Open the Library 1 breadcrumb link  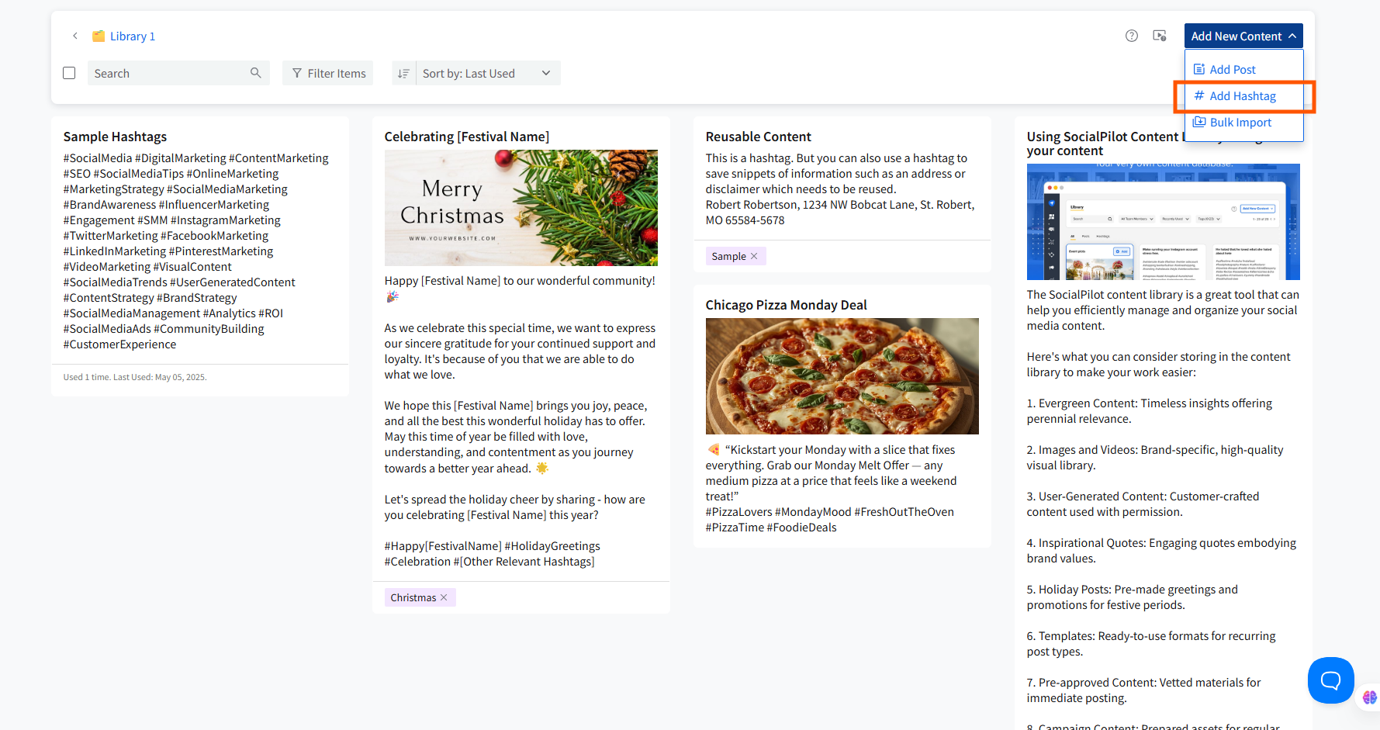point(133,36)
